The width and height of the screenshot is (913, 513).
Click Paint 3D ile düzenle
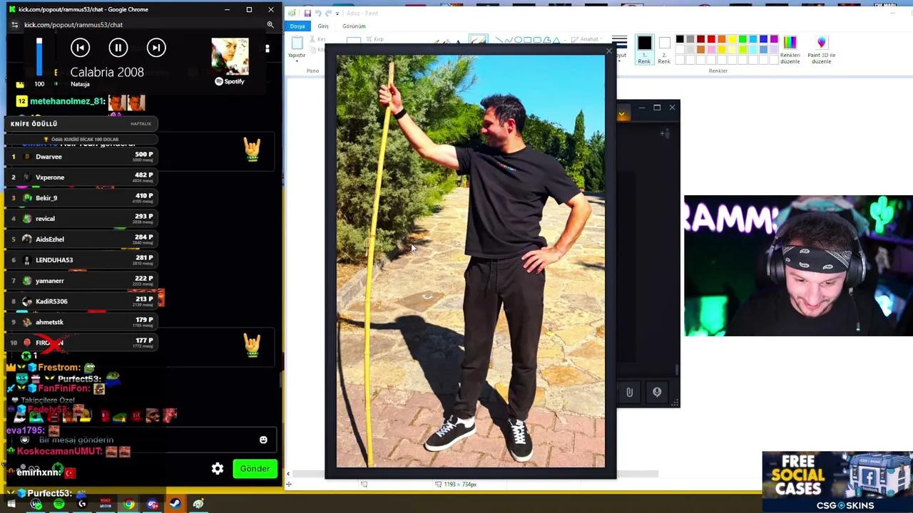[x=821, y=50]
